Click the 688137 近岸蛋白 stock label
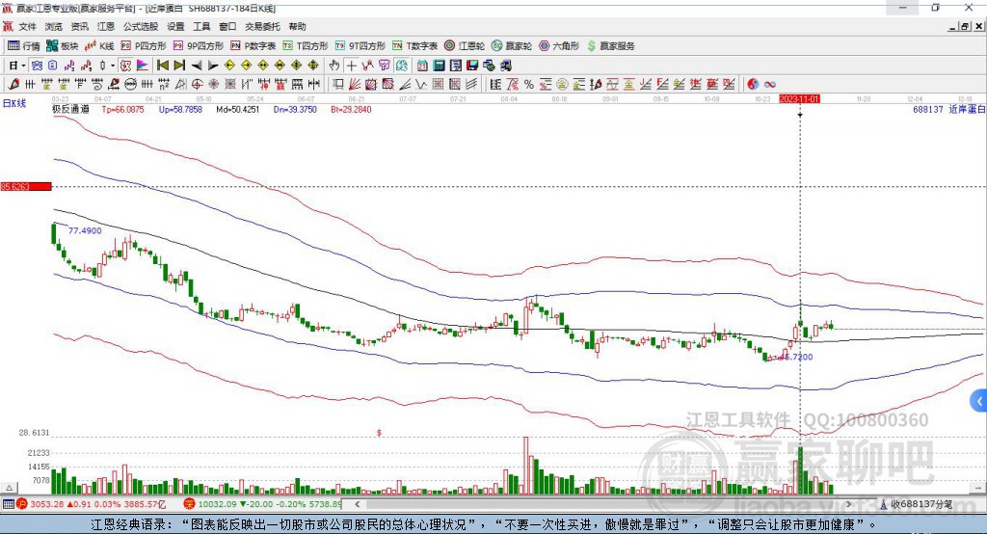This screenshot has height=534, width=987. 949,110
